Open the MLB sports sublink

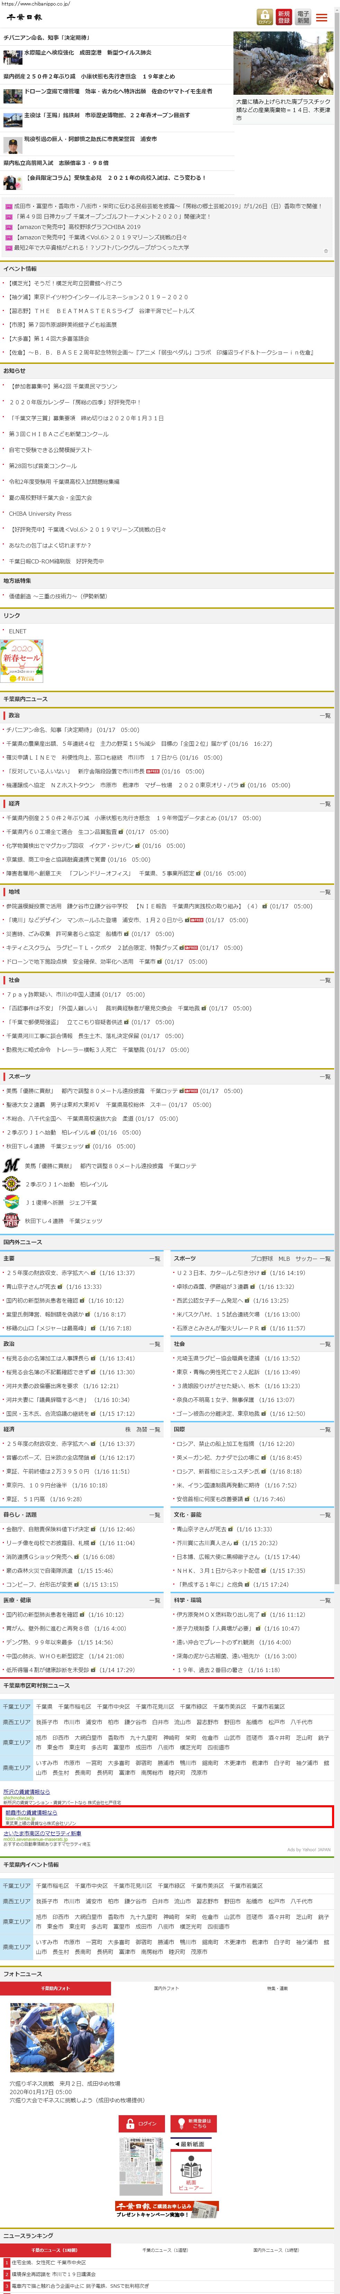click(284, 1258)
